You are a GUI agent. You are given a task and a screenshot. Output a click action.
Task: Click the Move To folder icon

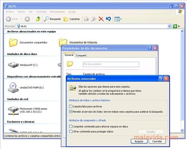[86, 19]
